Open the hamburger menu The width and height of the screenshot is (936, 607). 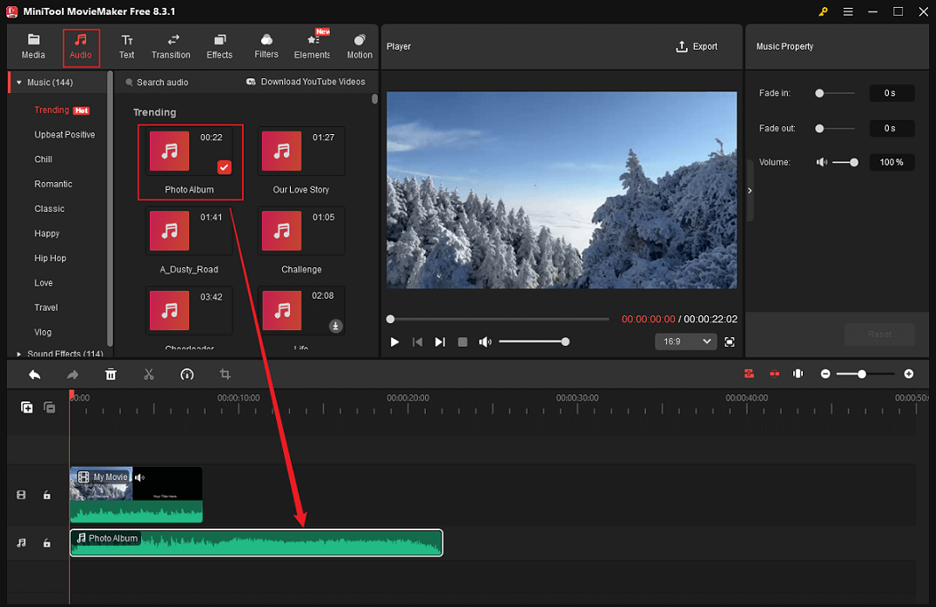pos(847,12)
